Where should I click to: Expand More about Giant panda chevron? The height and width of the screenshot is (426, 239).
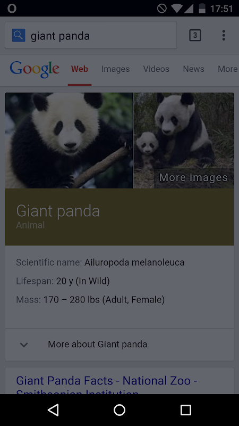tap(24, 345)
